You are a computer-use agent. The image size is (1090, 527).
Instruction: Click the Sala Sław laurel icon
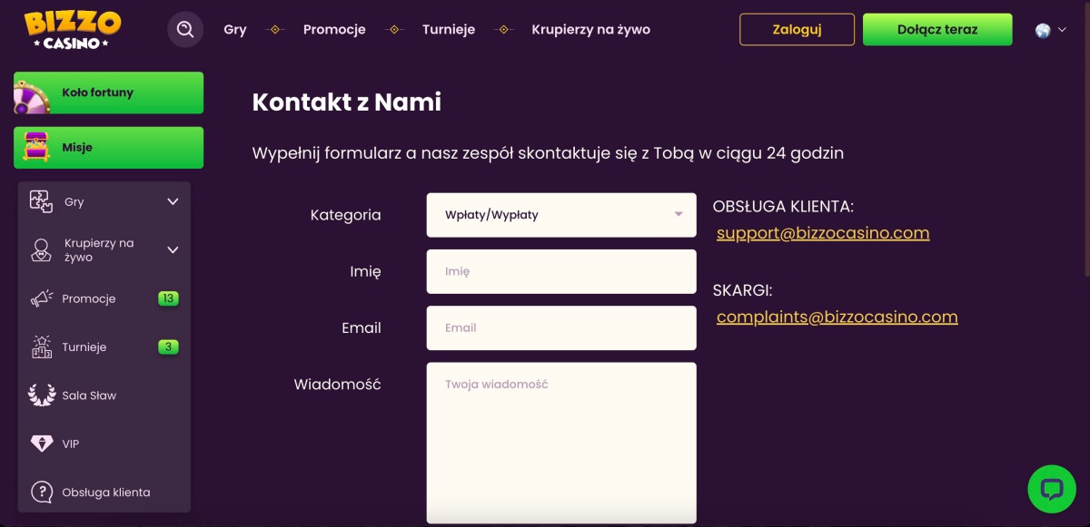click(42, 395)
